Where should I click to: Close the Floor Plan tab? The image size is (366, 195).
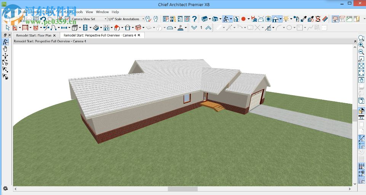click(54, 35)
